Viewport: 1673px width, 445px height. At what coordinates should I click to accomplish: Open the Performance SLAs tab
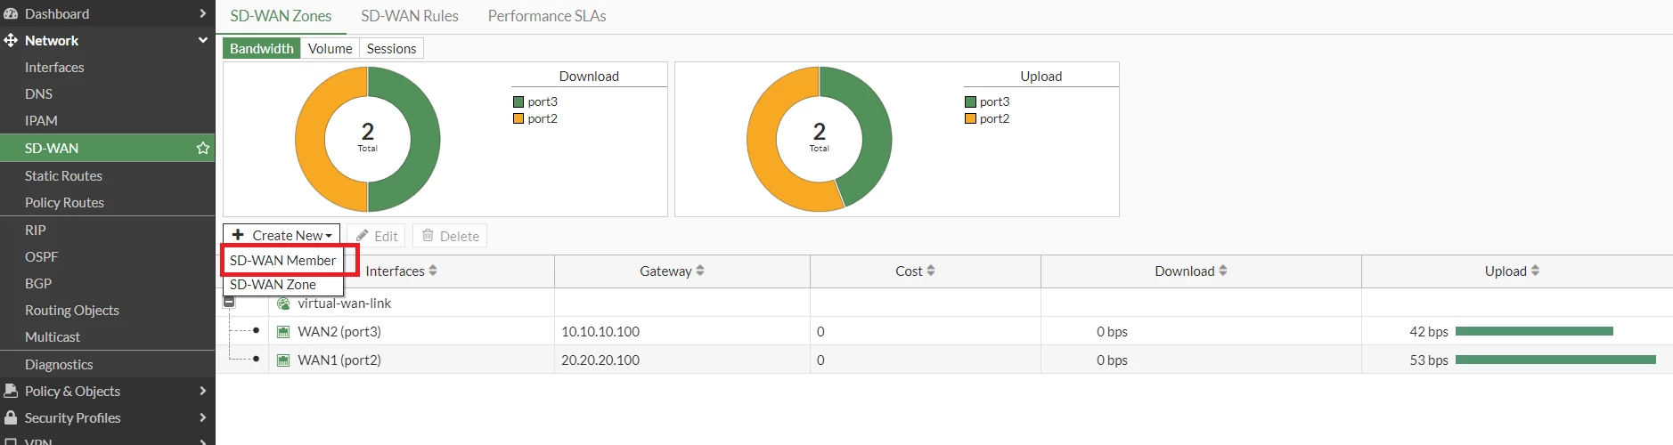pyautogui.click(x=547, y=16)
